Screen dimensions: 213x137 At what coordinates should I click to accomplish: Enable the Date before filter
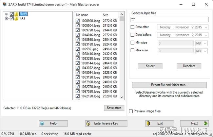(x=132, y=35)
